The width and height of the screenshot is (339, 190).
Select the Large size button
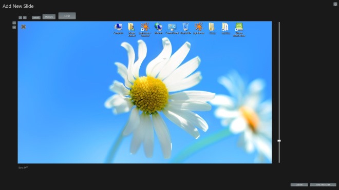coord(67,16)
